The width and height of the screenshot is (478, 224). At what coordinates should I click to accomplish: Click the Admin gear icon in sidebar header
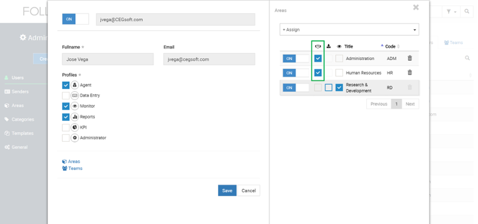(x=23, y=37)
